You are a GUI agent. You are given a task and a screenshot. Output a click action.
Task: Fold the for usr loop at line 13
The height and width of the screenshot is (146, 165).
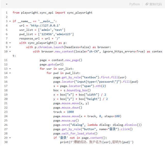click(10, 69)
